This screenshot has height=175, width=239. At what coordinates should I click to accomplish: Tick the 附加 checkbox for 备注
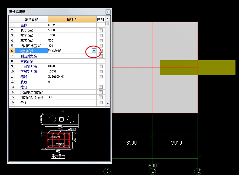[101, 102]
